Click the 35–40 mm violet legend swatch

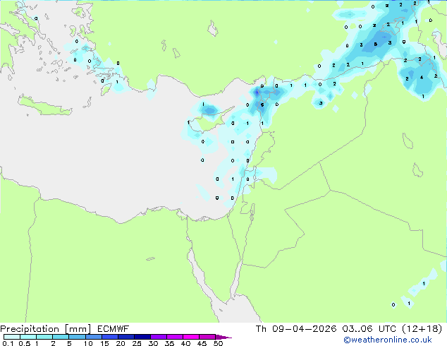click(174, 337)
